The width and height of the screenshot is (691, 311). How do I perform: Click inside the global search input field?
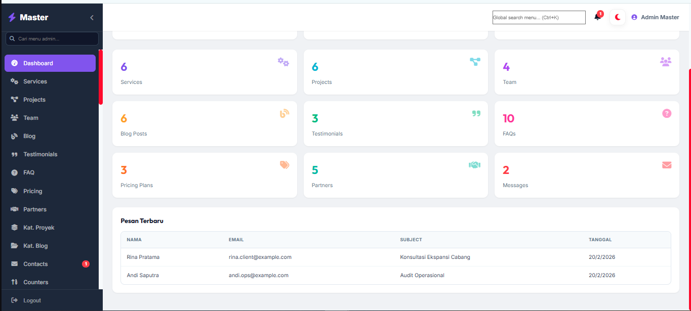(539, 17)
